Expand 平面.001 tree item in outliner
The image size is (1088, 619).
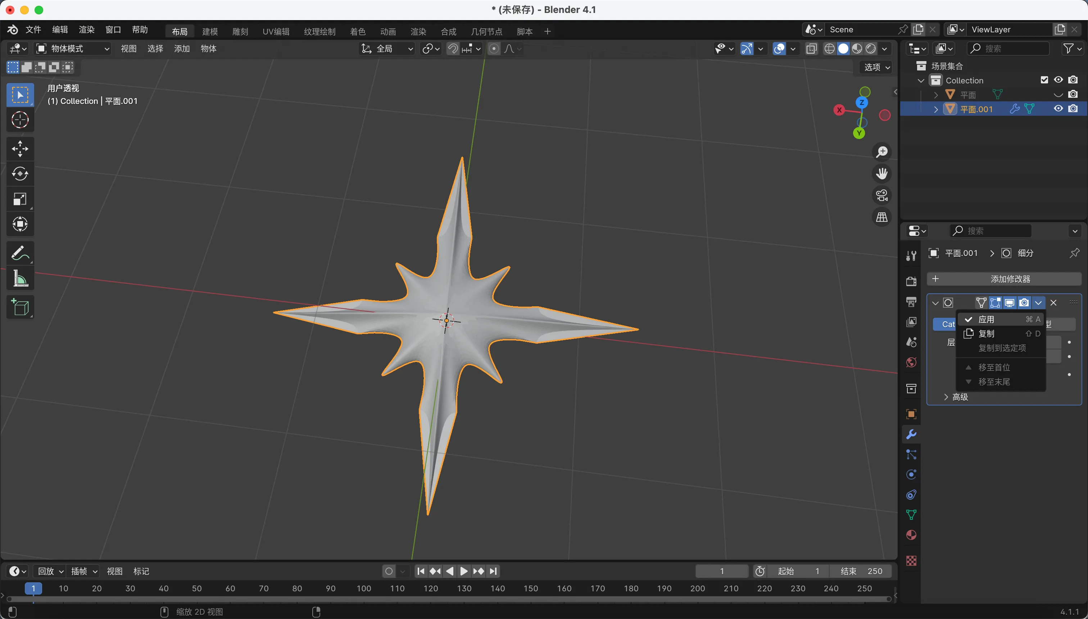point(936,109)
